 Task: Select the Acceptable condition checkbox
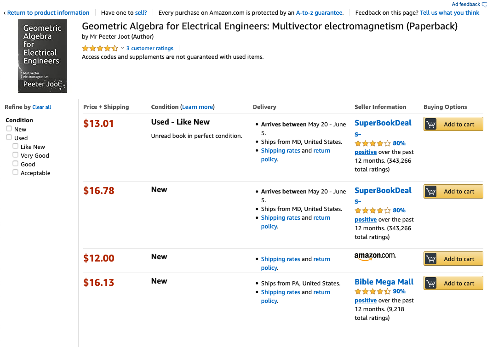click(x=16, y=172)
